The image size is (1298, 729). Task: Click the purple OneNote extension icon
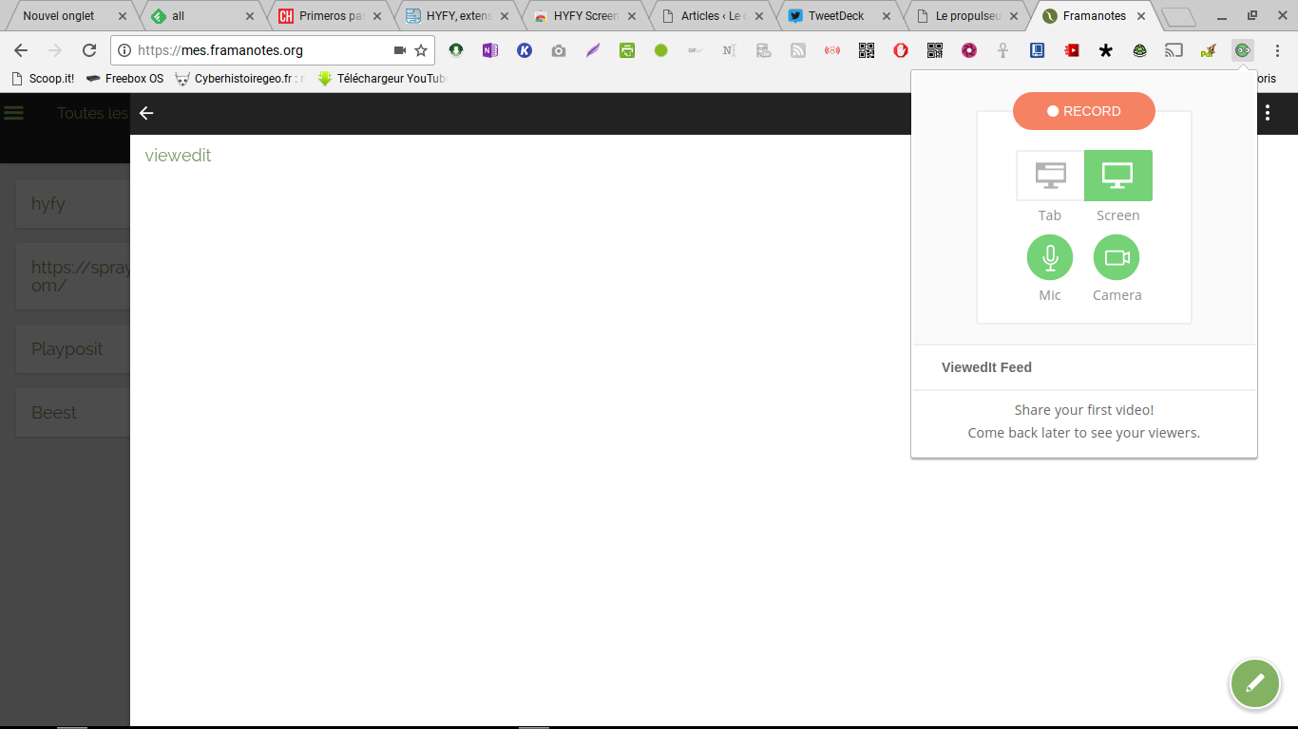(490, 50)
